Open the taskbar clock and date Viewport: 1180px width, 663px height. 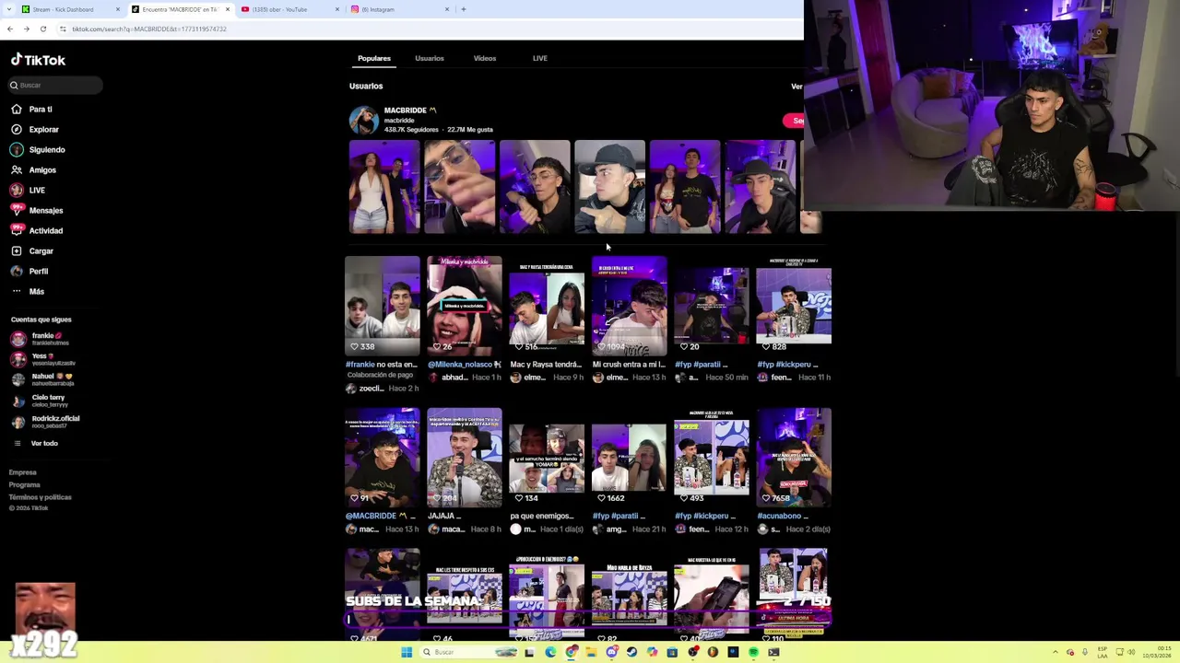click(1158, 652)
